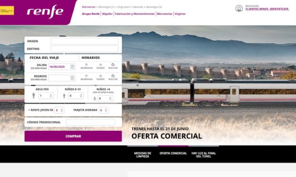Open Mercancías menu item

(165, 14)
